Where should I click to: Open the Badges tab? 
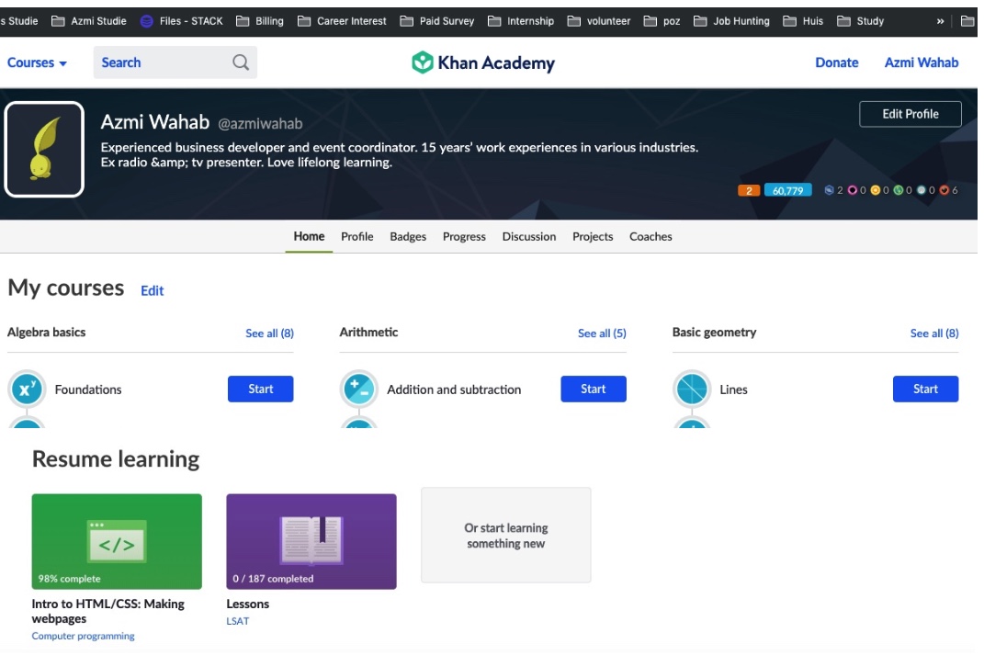[408, 236]
